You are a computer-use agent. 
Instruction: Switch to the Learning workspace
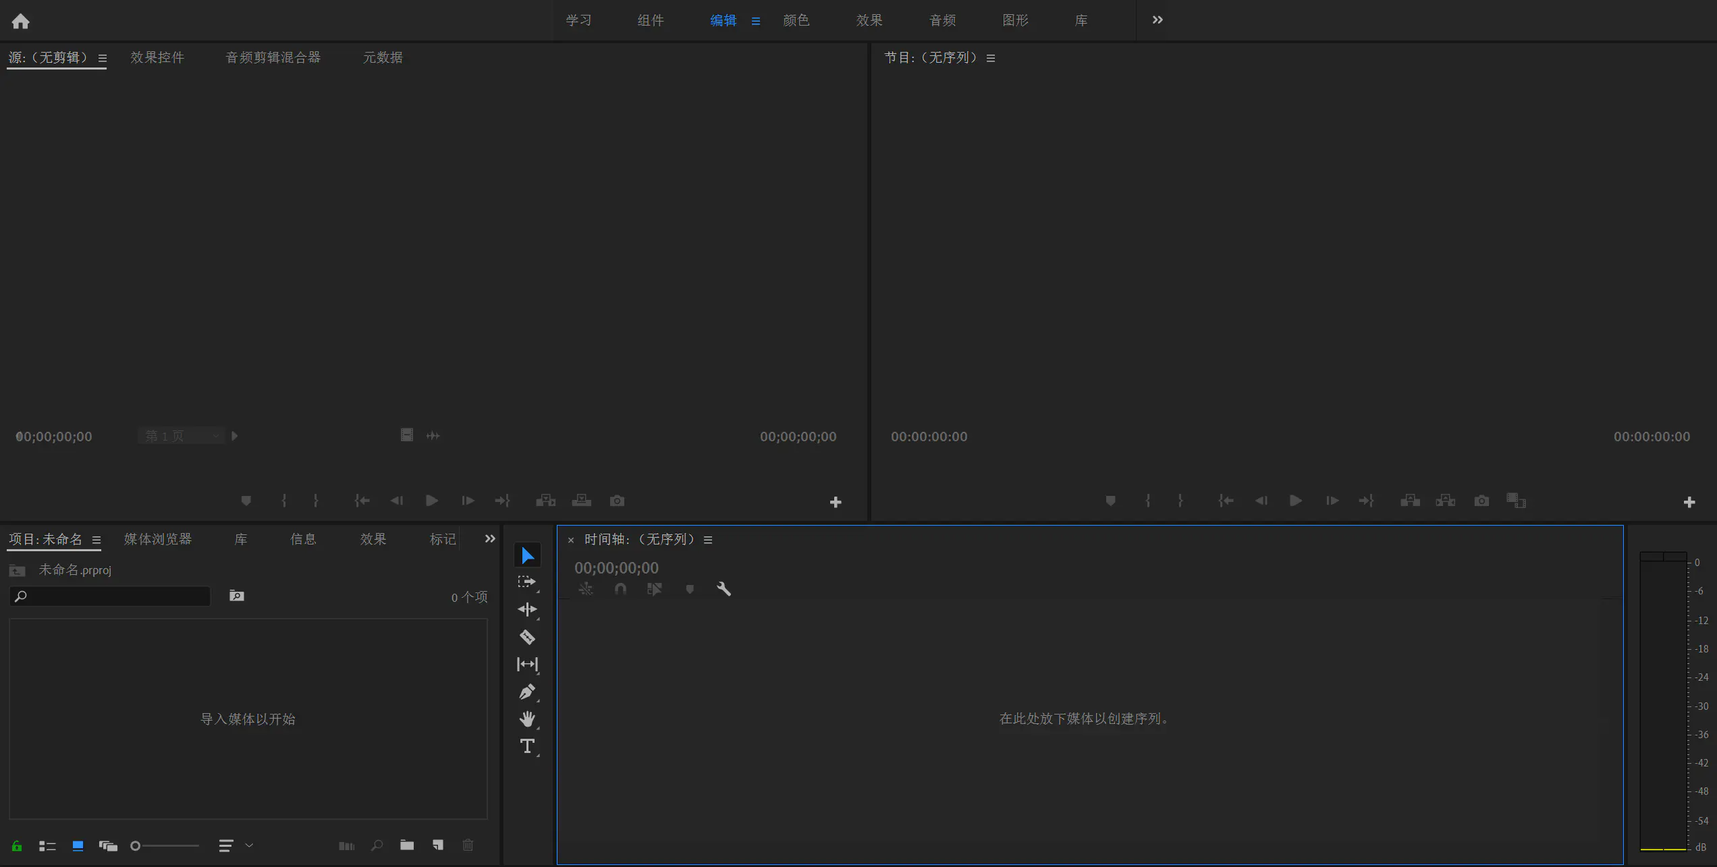(578, 20)
